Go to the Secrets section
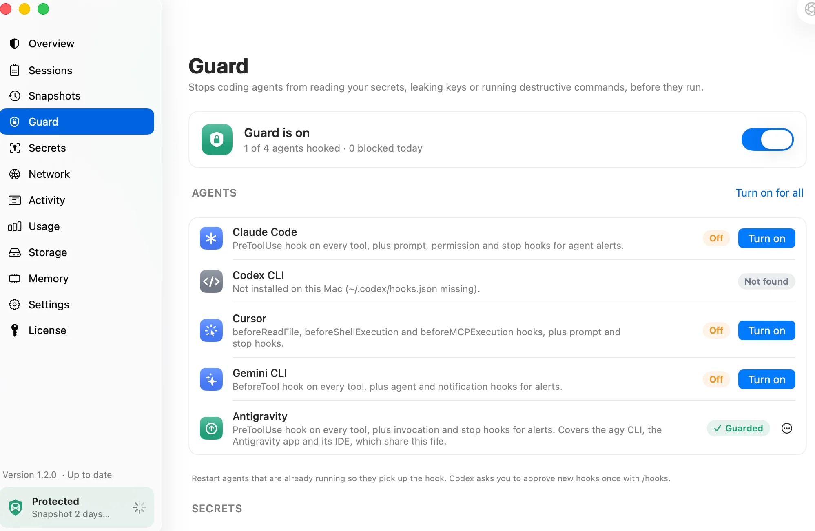 (x=77, y=148)
